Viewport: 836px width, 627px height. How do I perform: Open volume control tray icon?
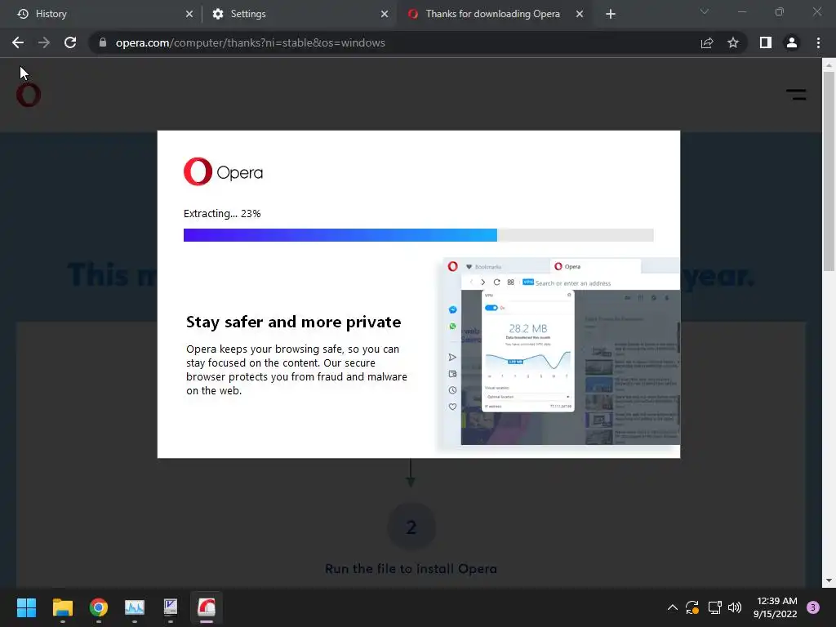coord(735,607)
